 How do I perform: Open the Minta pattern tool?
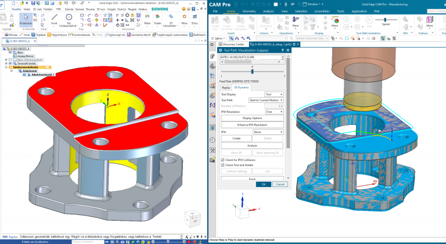coord(184,19)
